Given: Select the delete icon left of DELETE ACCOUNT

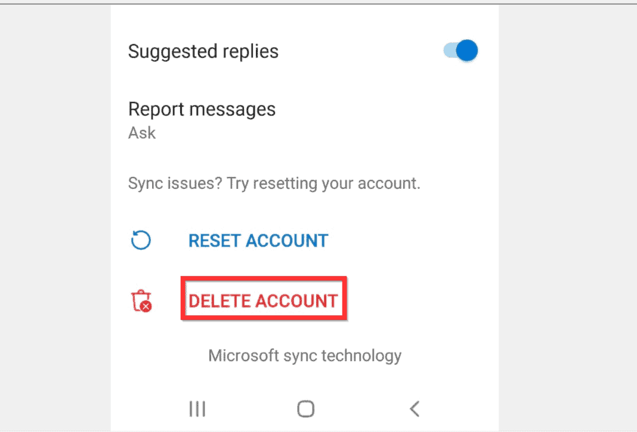Looking at the screenshot, I should pyautogui.click(x=141, y=301).
